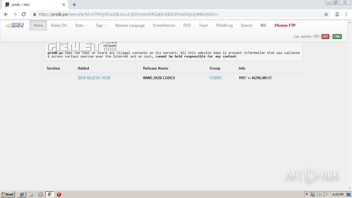Viewport: 352px width, 198px height.
Task: Click the Section column header
Action: point(53,68)
